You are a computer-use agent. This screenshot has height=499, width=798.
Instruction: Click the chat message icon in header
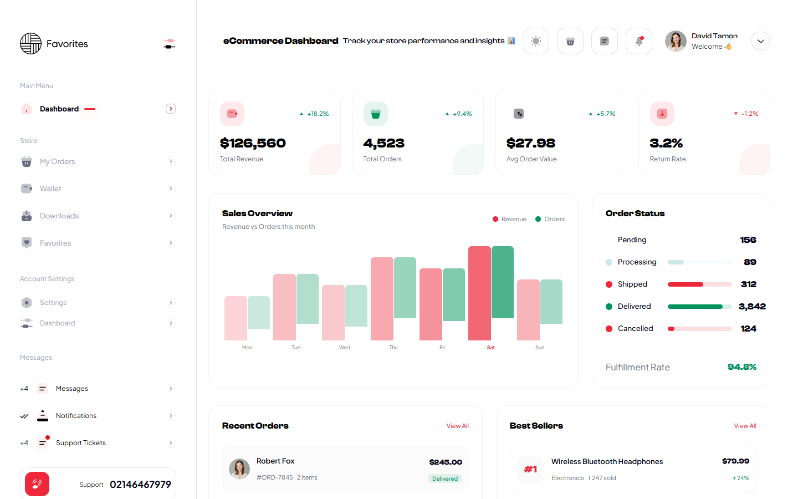(x=604, y=41)
